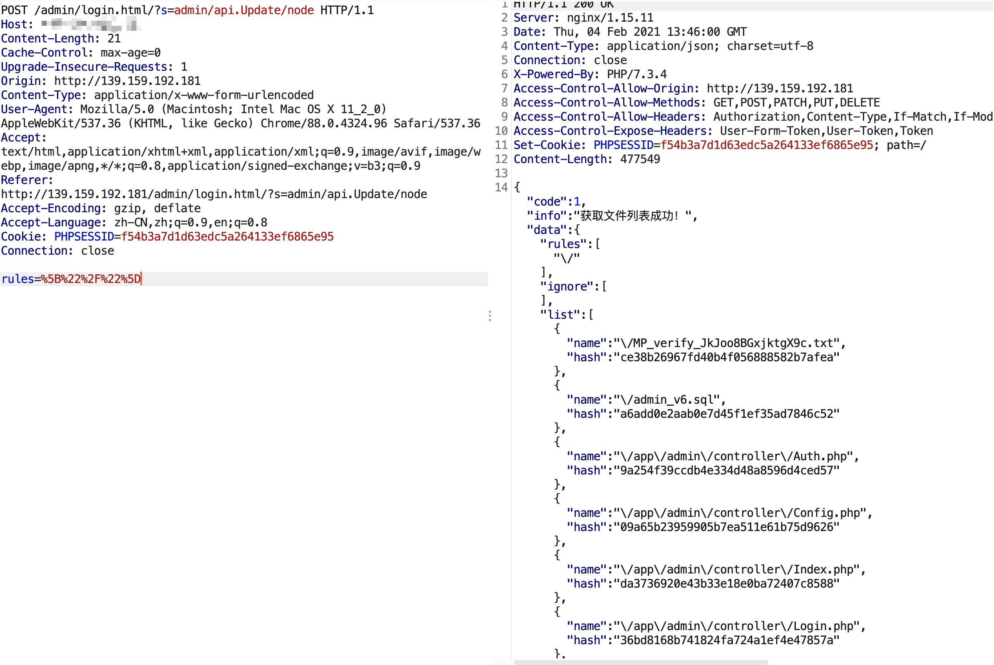Select the highlighted admin/api.Update/node query string
This screenshot has height=665, width=994.
[x=240, y=10]
